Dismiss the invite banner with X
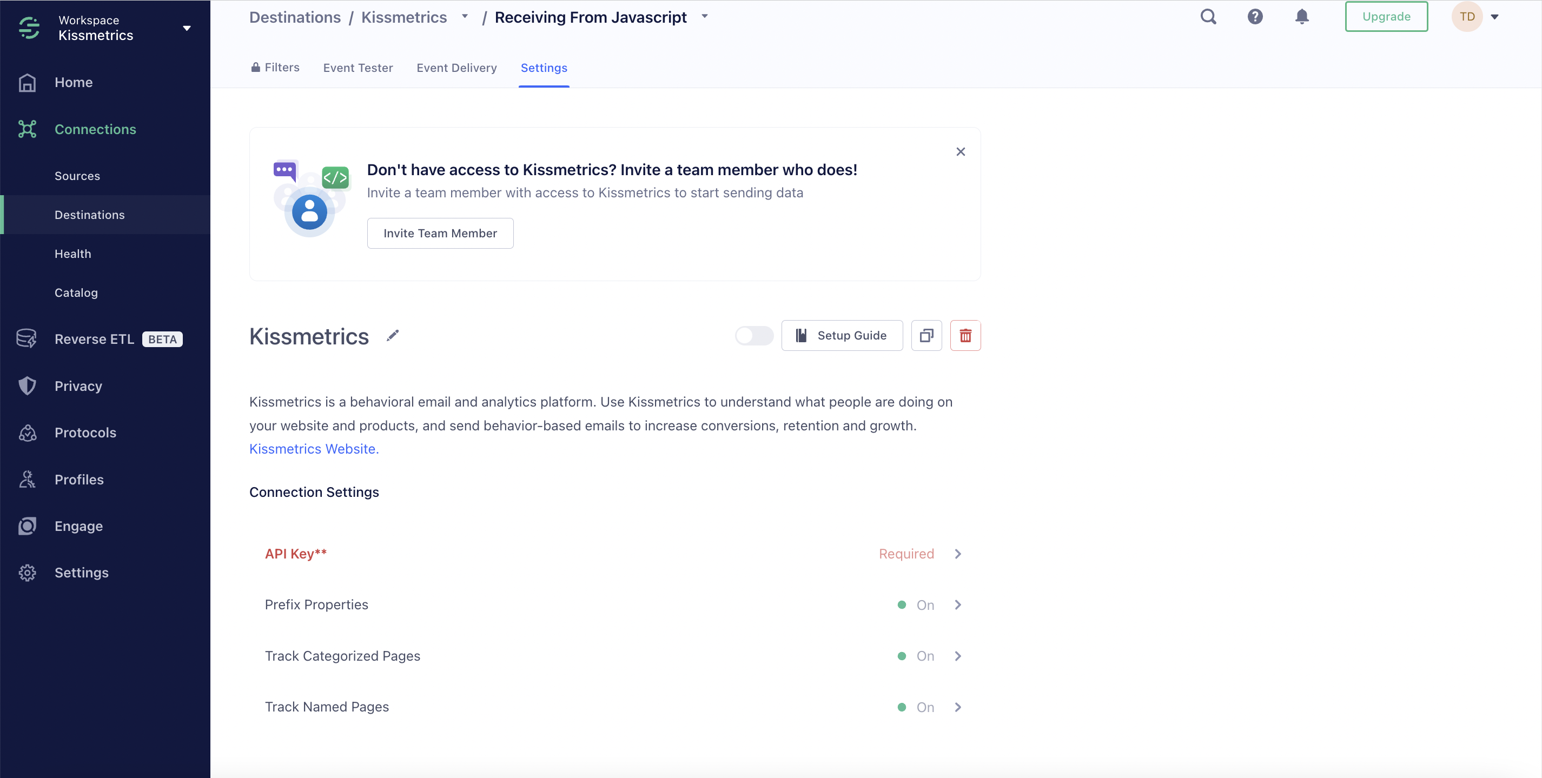This screenshot has width=1542, height=778. (960, 152)
